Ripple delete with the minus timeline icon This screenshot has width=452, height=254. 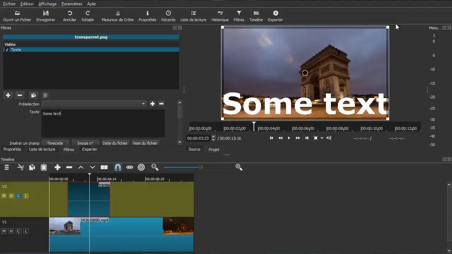point(69,167)
